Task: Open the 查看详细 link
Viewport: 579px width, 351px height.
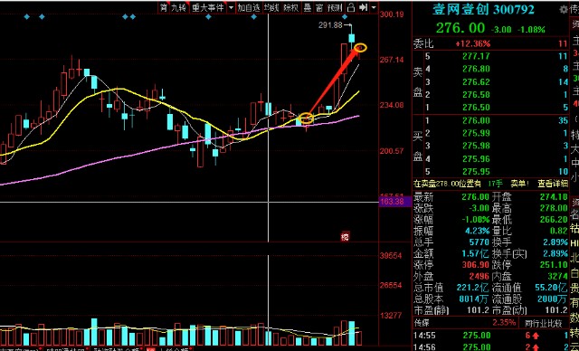Action: coord(553,183)
